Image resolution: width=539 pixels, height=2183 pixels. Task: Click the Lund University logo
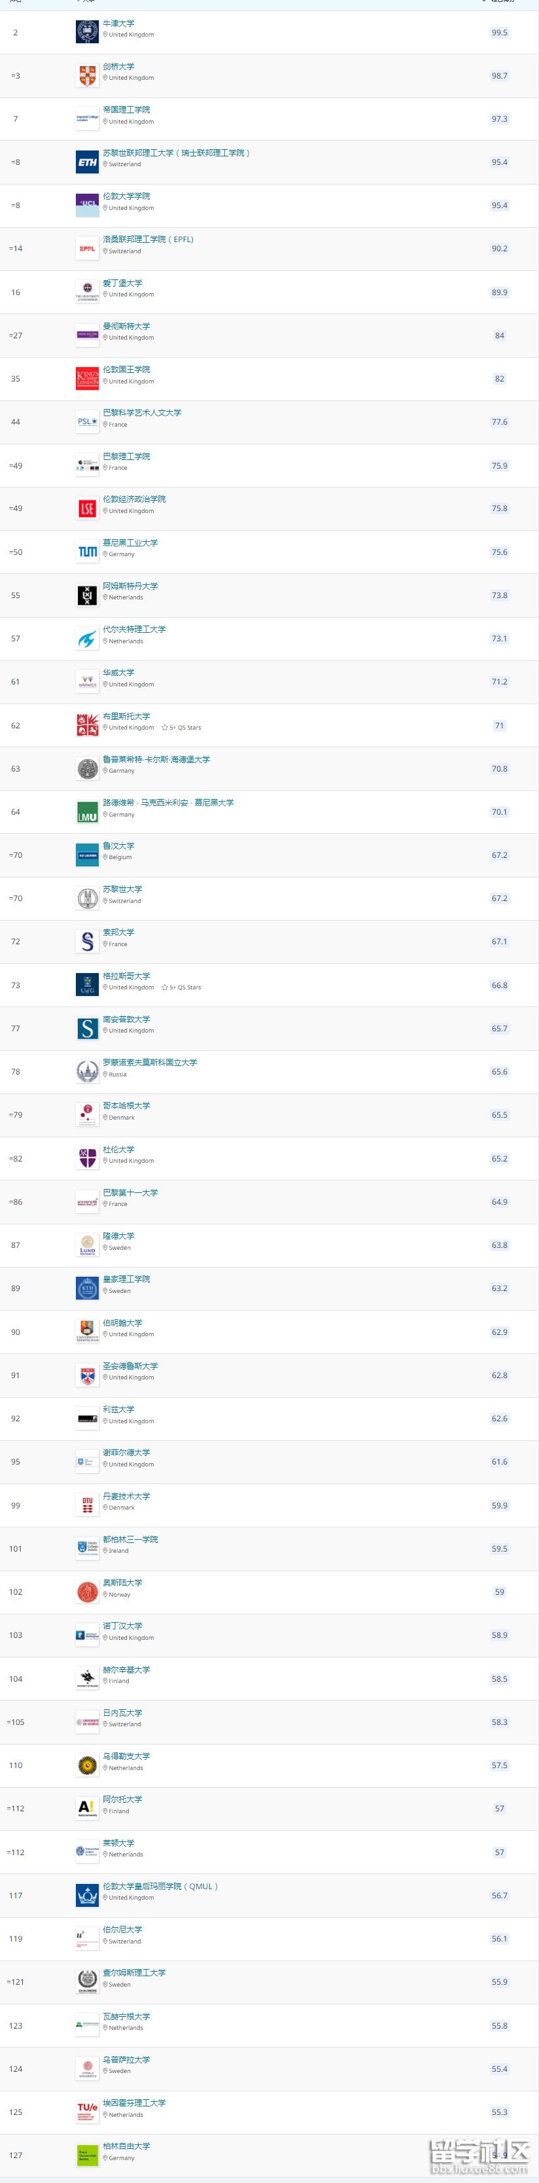87,1245
